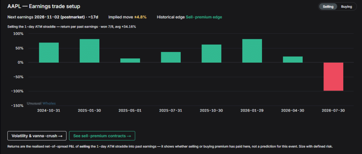
Task: Click the 2026-01-29 axis date label
Action: point(252,110)
